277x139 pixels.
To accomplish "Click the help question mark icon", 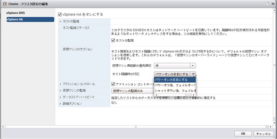I will 268,4.
